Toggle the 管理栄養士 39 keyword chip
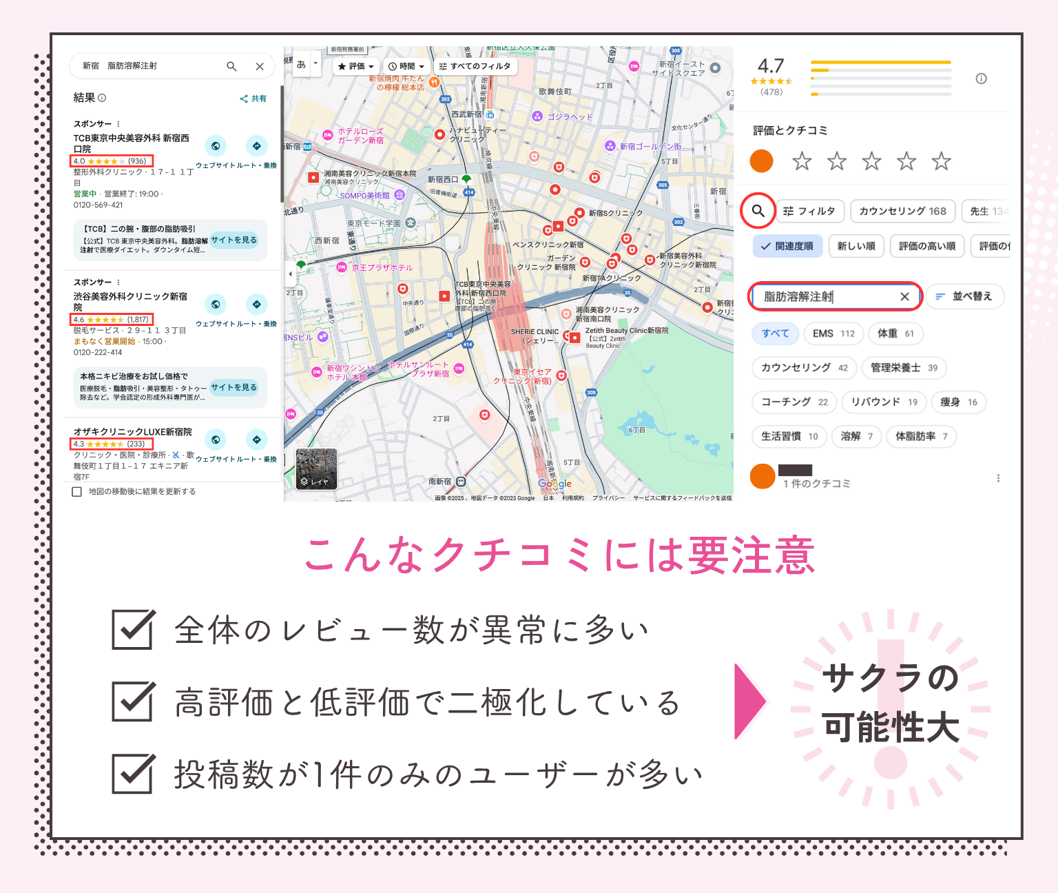 pos(904,368)
